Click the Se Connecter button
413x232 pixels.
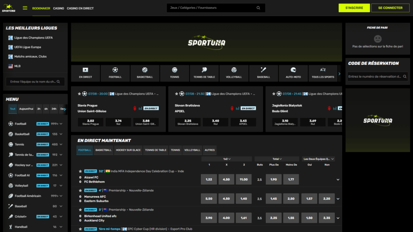390,8
